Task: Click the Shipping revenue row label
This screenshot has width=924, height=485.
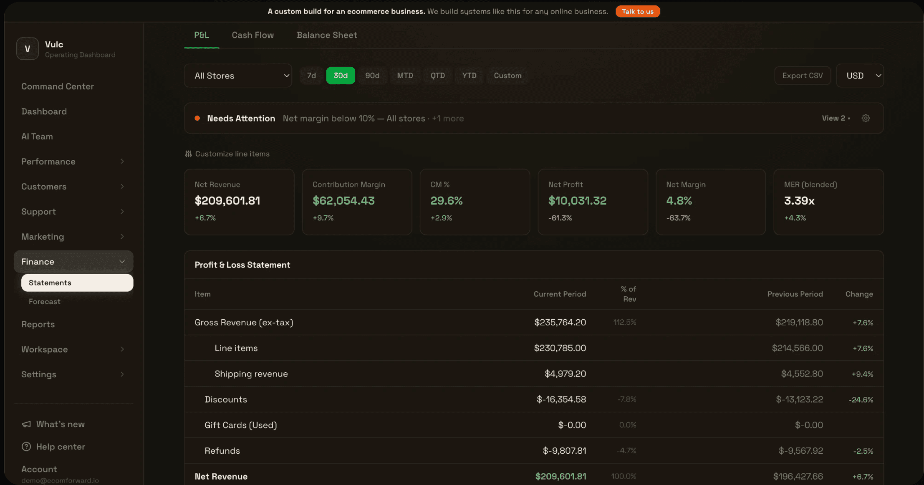Action: 251,374
